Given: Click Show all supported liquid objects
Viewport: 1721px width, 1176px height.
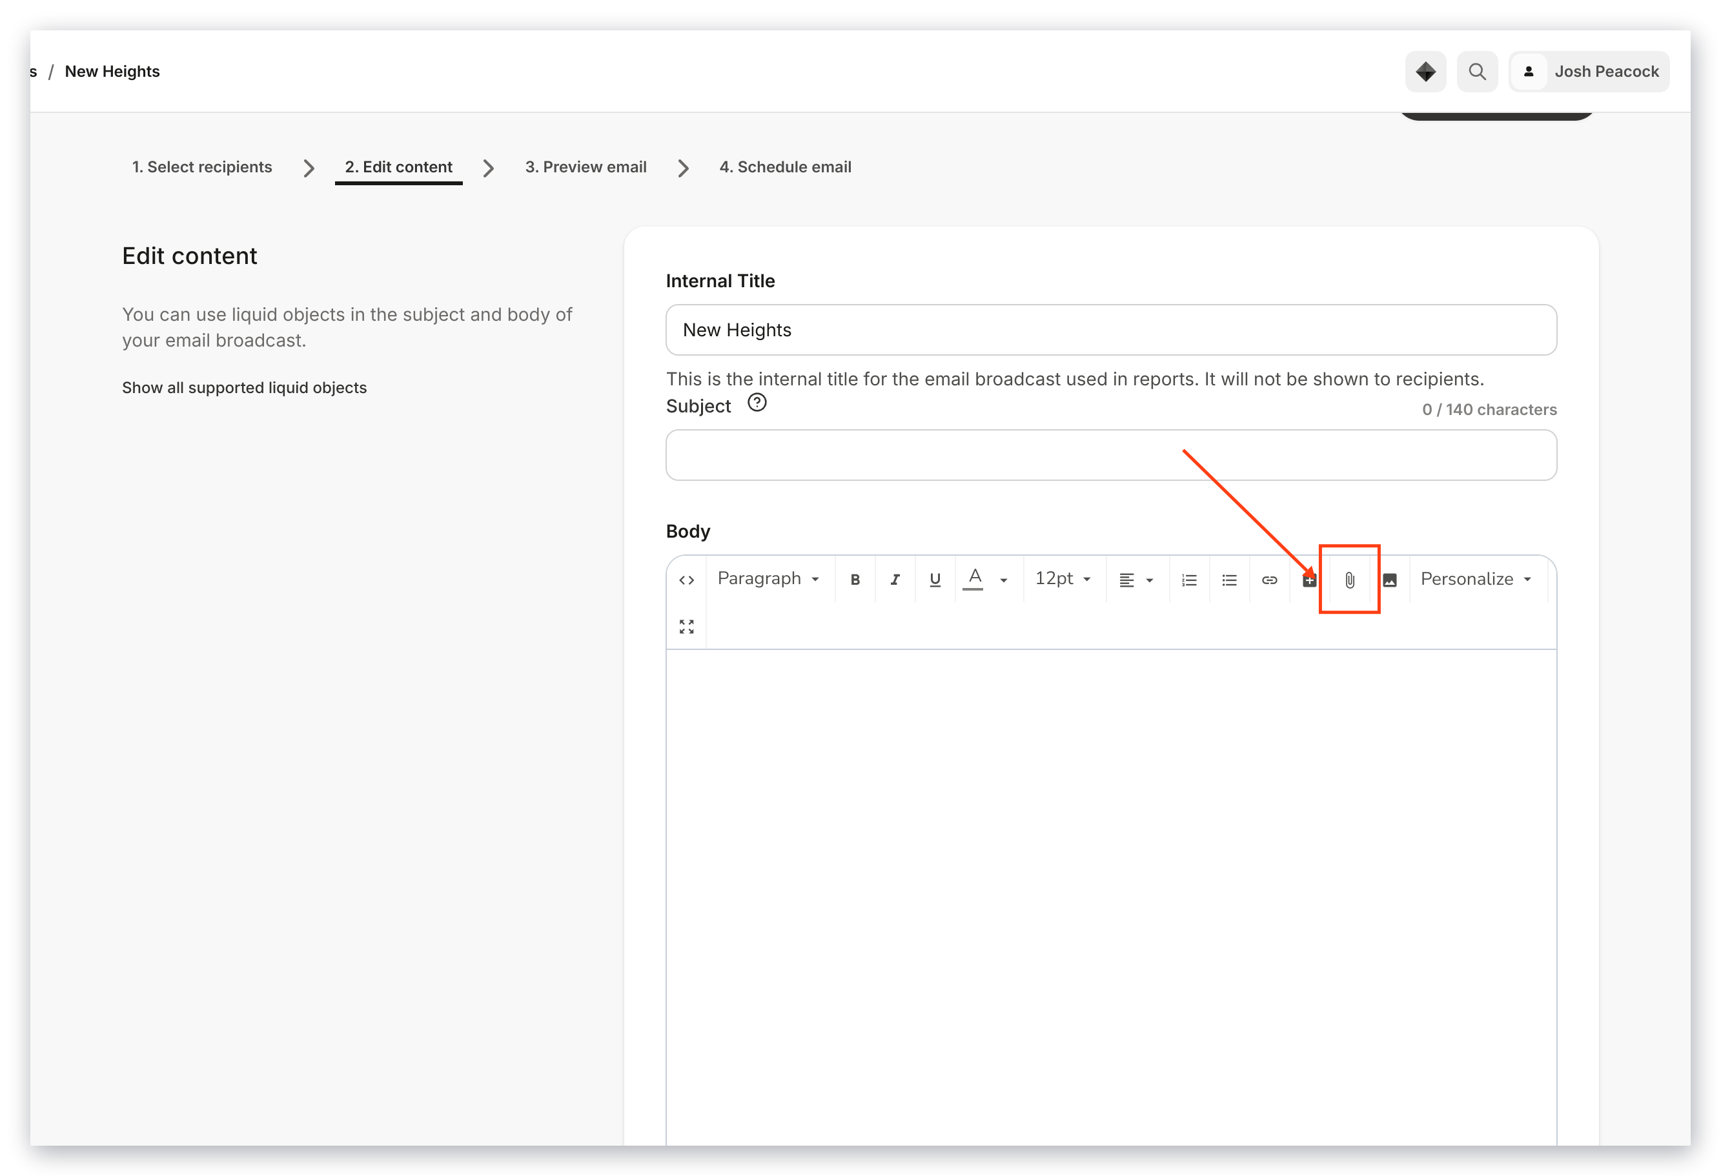Looking at the screenshot, I should (245, 387).
